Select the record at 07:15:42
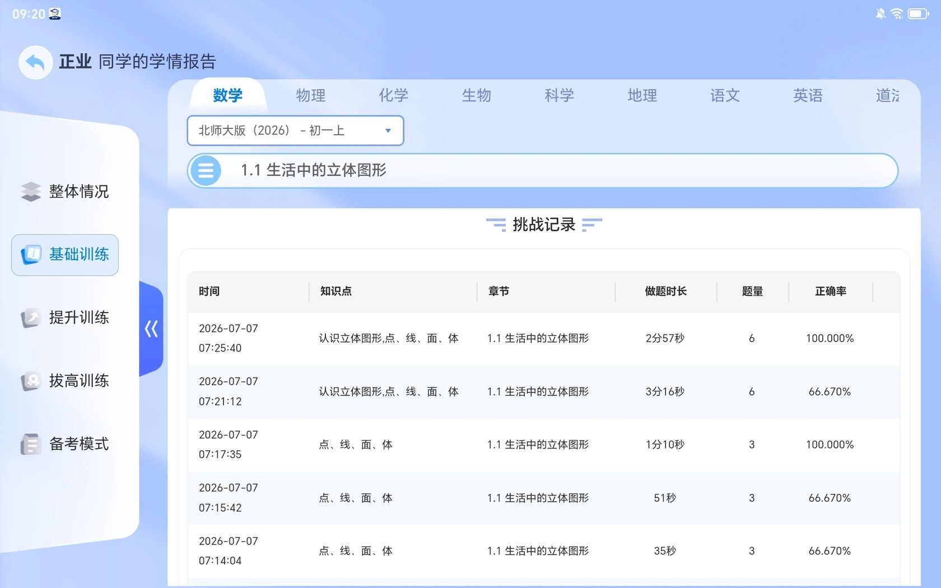Image resolution: width=941 pixels, height=588 pixels. [544, 498]
